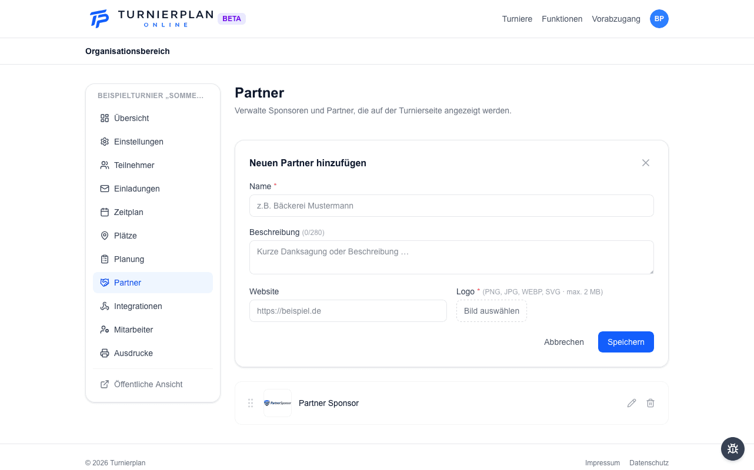Click the drag handle of Partner Sponsor
This screenshot has width=754, height=470.
pyautogui.click(x=251, y=403)
